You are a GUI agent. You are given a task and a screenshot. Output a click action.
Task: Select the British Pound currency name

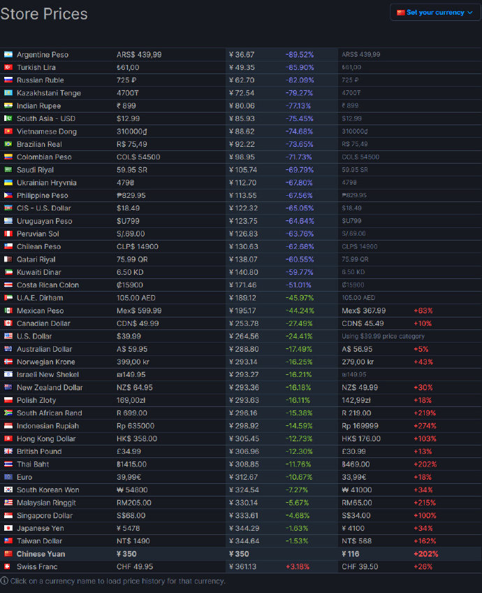click(x=39, y=451)
